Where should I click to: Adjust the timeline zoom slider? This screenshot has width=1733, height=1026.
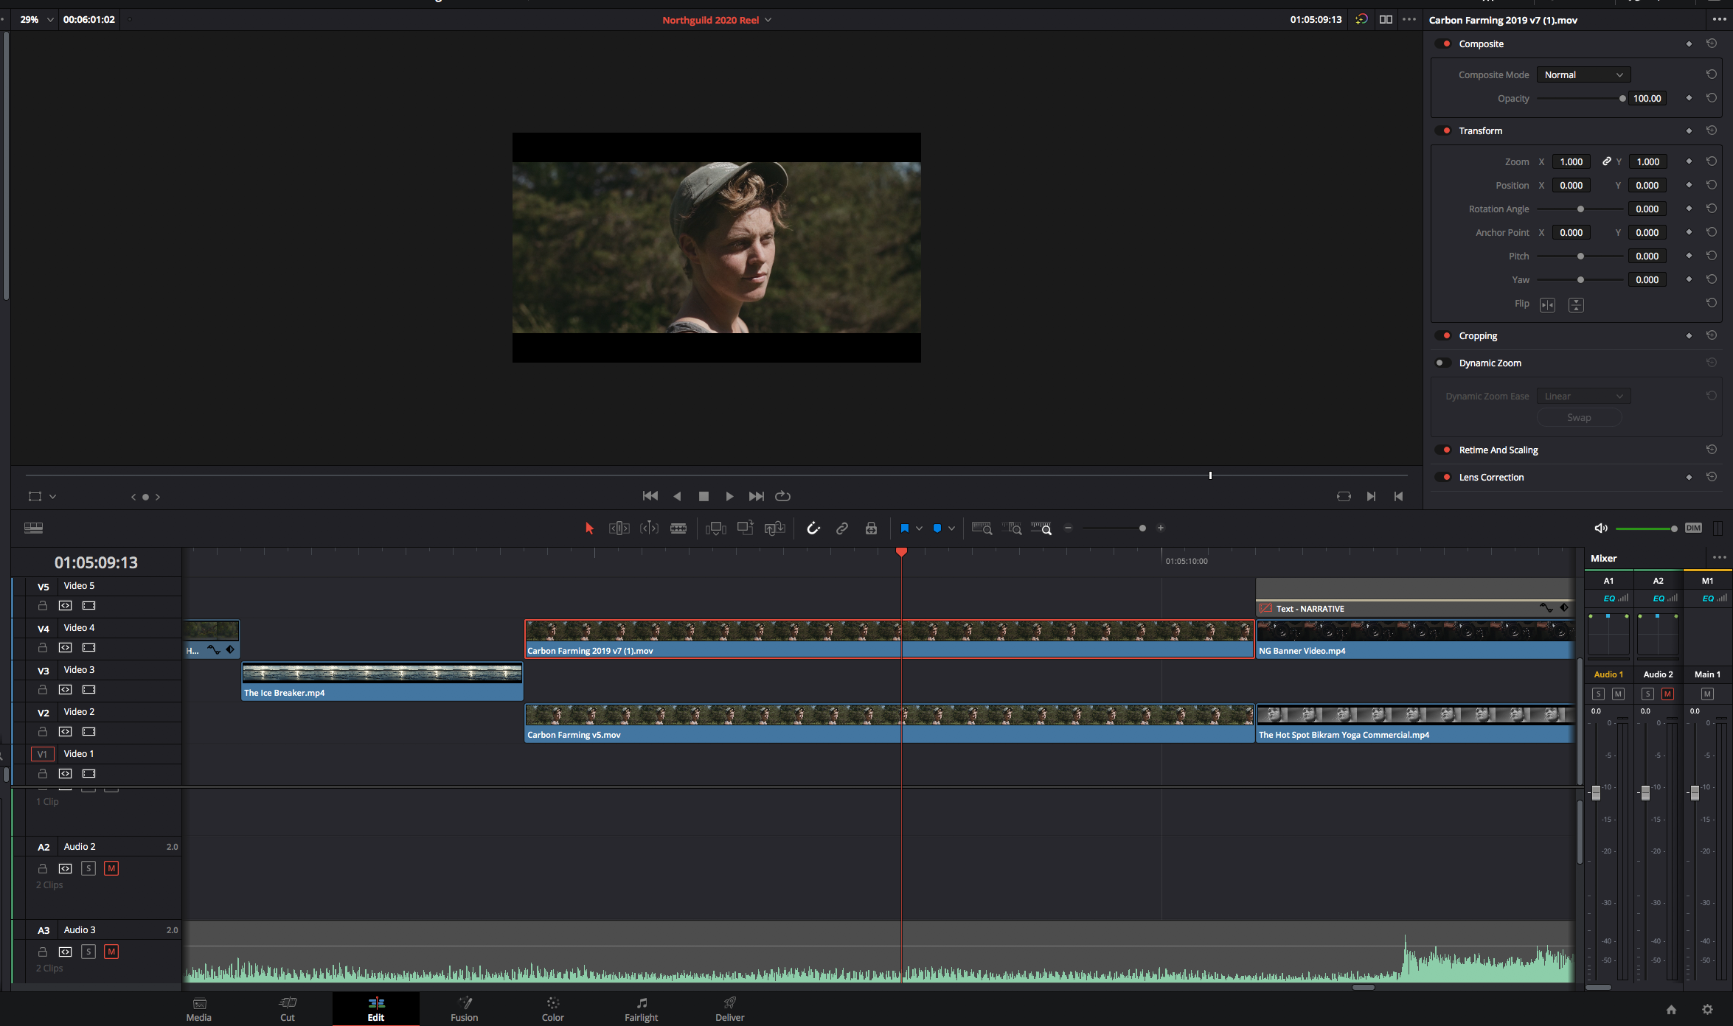click(x=1114, y=528)
